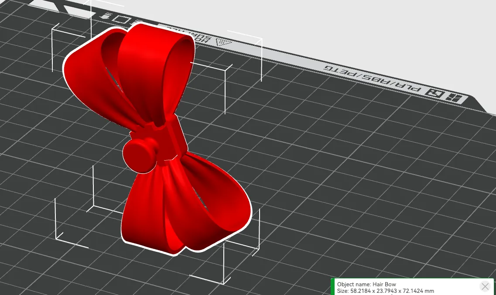Click empty grid area right of the model
This screenshot has height=295, width=496.
tap(349, 175)
